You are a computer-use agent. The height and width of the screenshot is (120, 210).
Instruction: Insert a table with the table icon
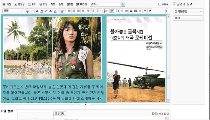[x=117, y=11]
